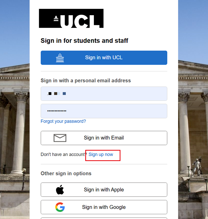Click the masked password field

104,111
